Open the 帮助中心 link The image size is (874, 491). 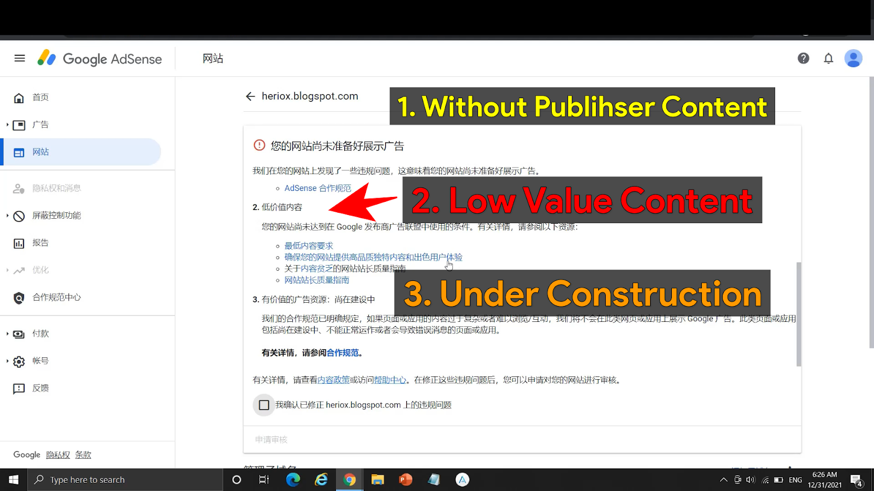390,380
